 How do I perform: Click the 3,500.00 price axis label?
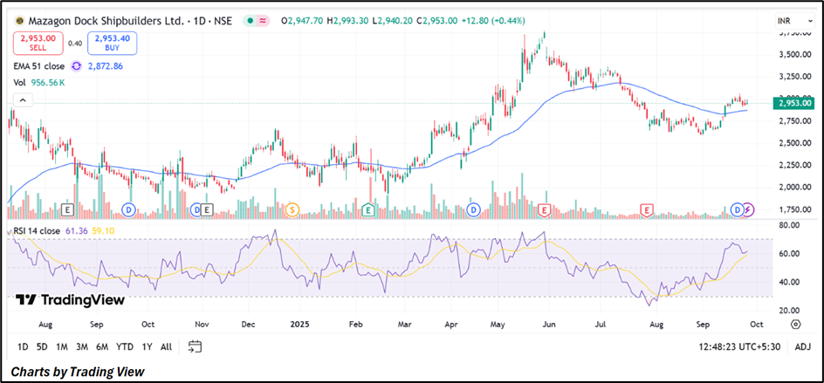pos(794,55)
